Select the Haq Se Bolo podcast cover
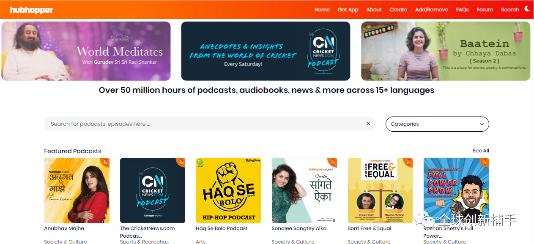The height and width of the screenshot is (244, 534). click(x=228, y=190)
